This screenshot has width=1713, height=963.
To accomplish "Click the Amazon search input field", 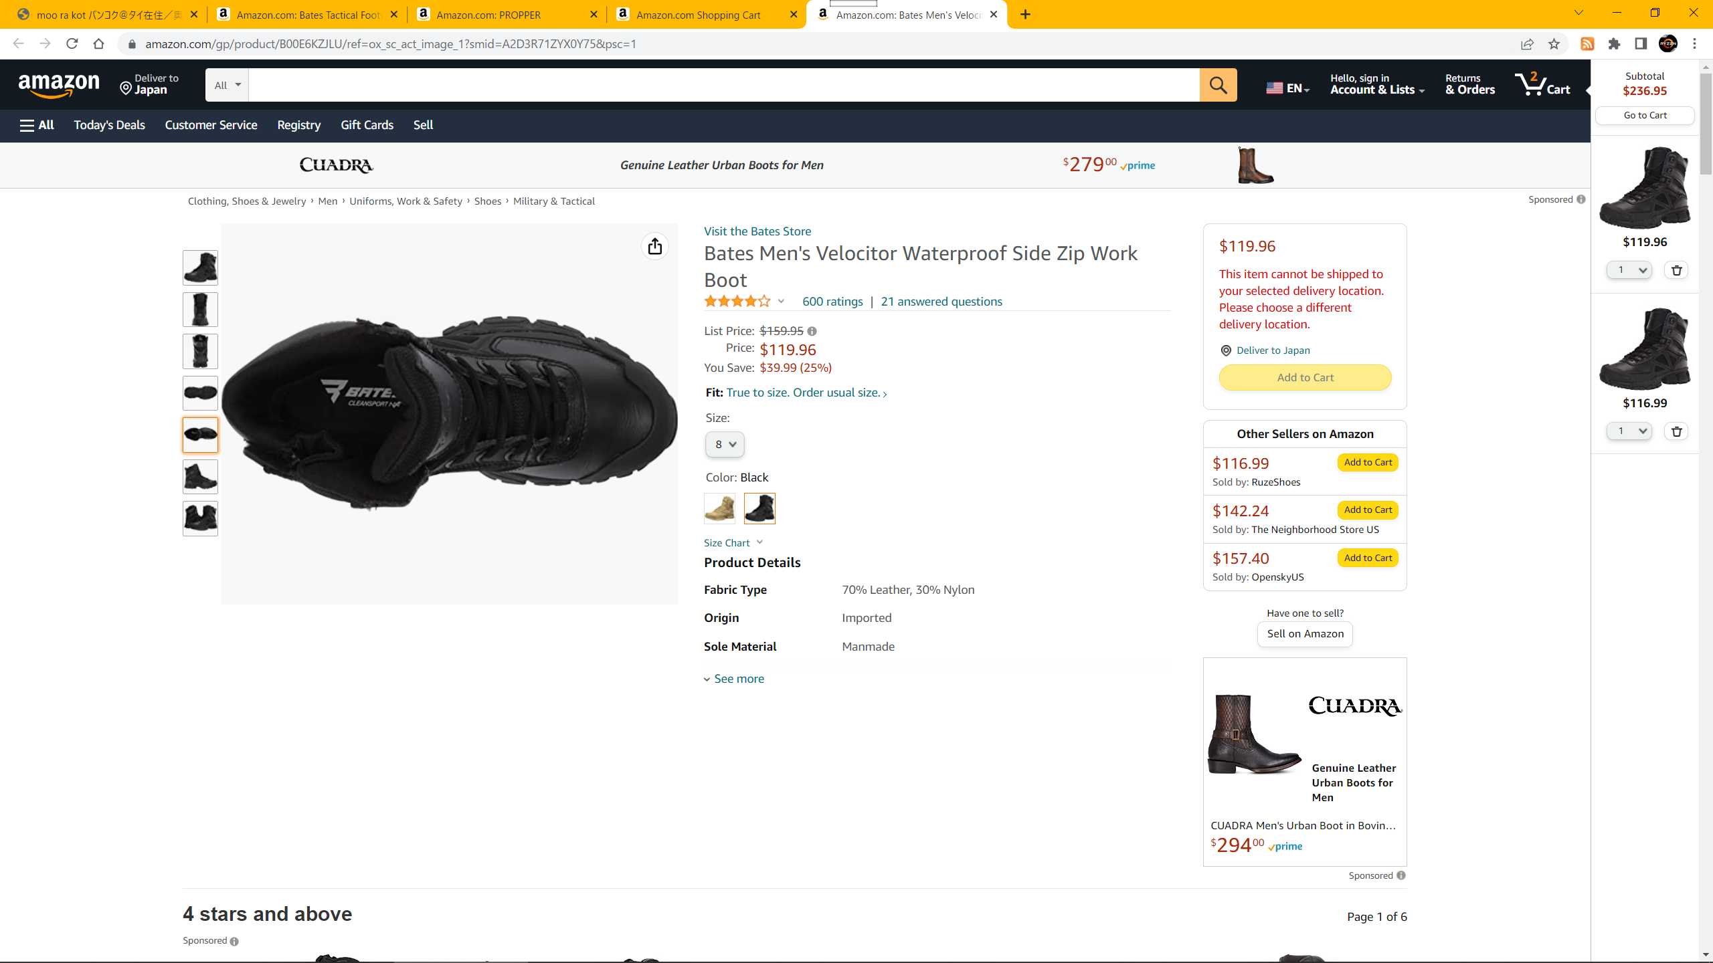I will 723,85.
